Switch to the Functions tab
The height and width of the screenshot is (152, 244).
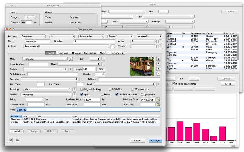pos(63,53)
